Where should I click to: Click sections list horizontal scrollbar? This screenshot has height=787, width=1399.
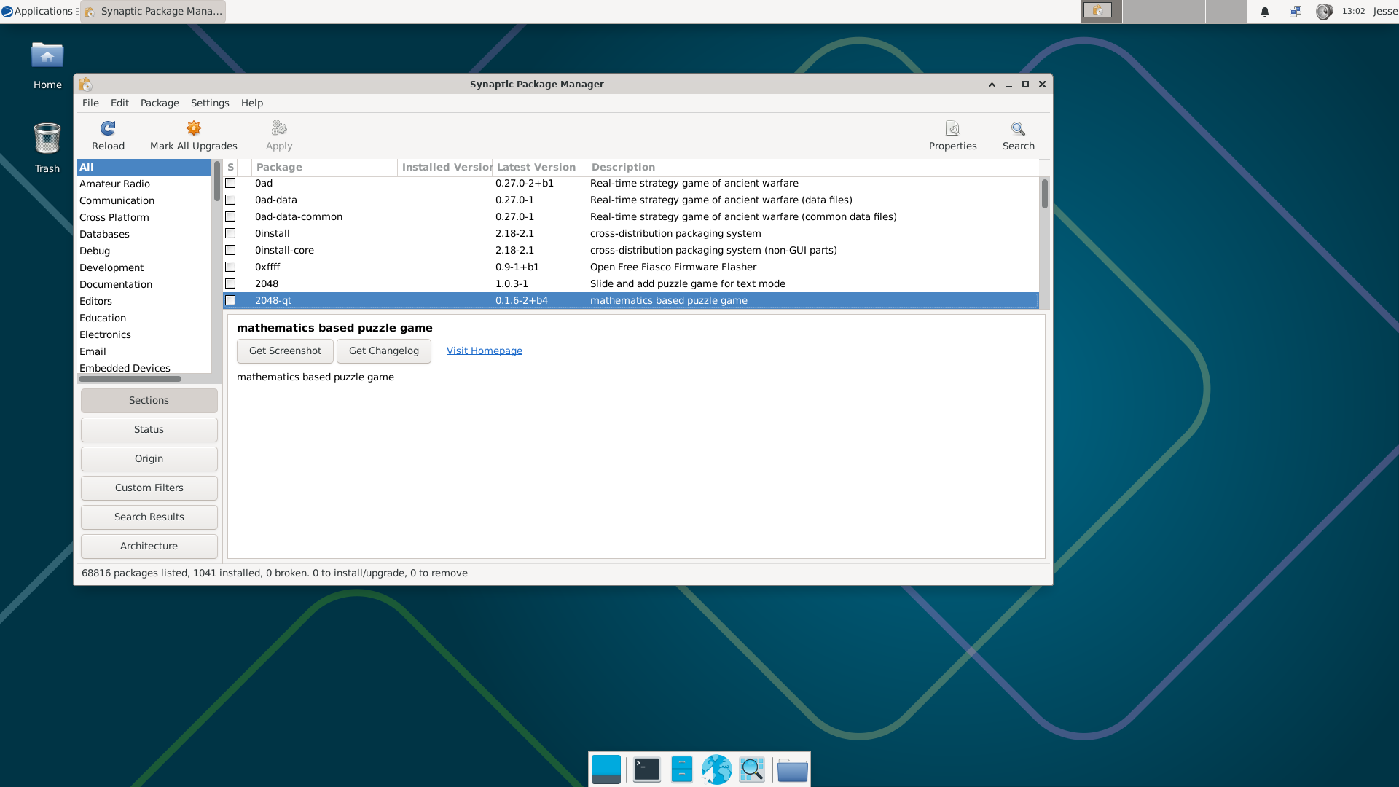pyautogui.click(x=130, y=378)
